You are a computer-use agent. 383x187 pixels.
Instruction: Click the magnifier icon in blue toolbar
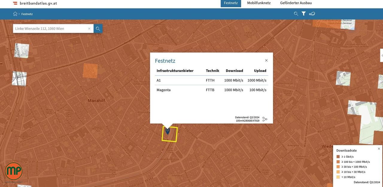(x=296, y=14)
